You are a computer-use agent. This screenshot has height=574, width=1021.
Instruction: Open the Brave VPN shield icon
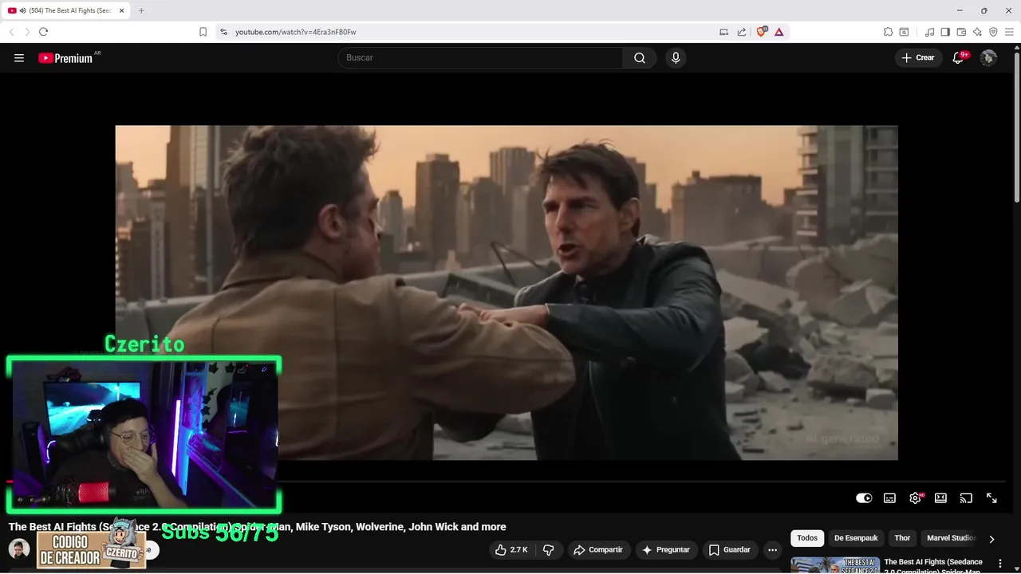[x=993, y=32]
